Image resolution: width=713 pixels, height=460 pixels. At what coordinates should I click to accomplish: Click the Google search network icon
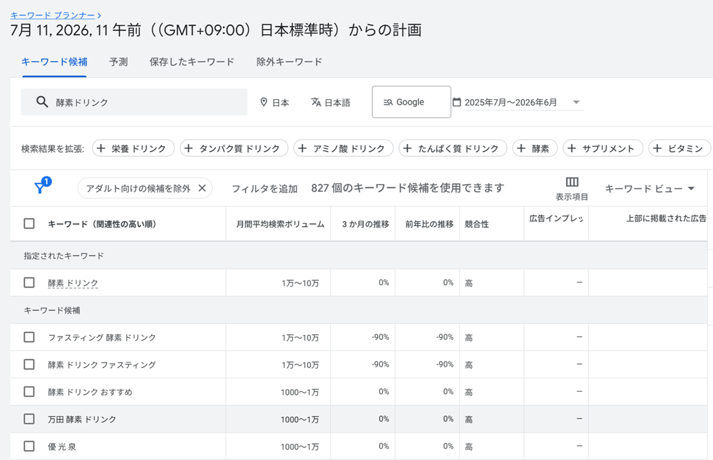click(x=388, y=102)
